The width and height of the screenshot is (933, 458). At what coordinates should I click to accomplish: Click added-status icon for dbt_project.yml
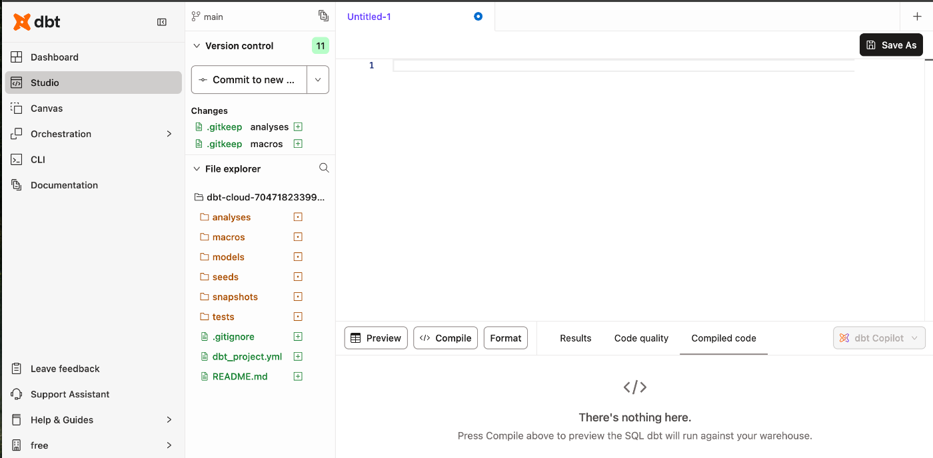(298, 357)
